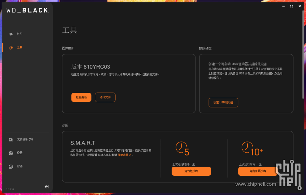Image resolution: width=306 pixels, height=195 pixels.
Task: Select the 工具 wrench icon in sidebar
Action: pos(11,47)
